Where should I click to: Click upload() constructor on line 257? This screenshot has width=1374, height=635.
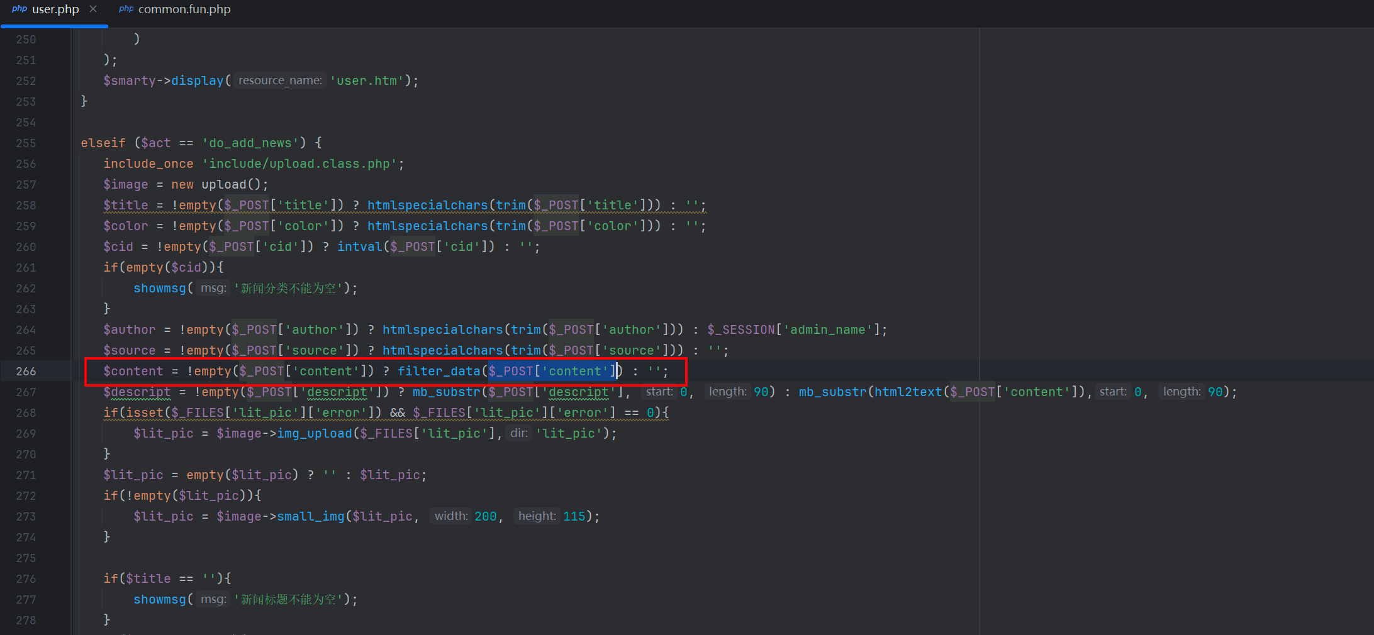tap(232, 185)
